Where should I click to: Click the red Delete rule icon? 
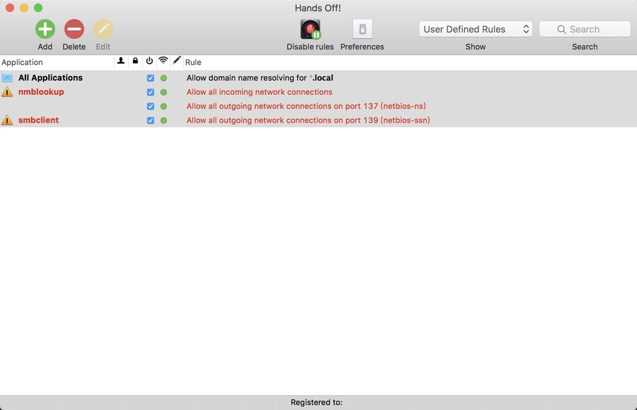pyautogui.click(x=74, y=29)
